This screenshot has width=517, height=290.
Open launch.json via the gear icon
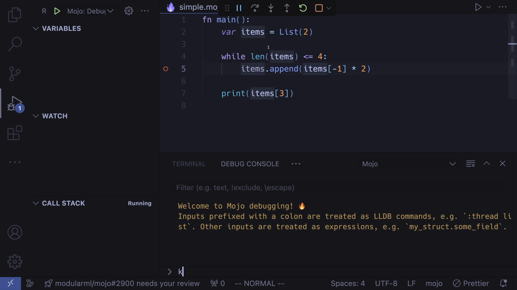click(129, 11)
